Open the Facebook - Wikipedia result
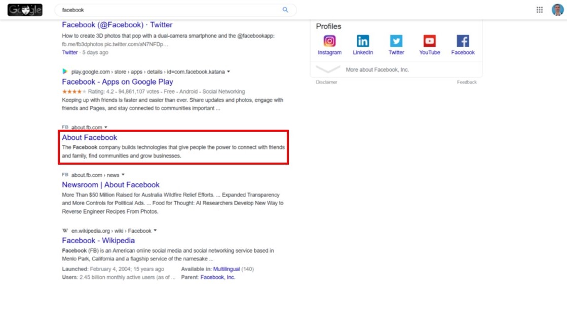Image resolution: width=567 pixels, height=309 pixels. 98,241
